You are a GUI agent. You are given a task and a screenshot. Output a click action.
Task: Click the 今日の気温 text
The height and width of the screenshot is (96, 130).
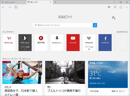pyautogui.click(x=94, y=91)
